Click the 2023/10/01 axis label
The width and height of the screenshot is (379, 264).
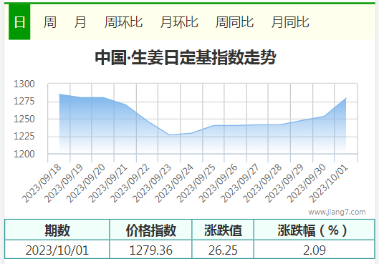tap(328, 184)
